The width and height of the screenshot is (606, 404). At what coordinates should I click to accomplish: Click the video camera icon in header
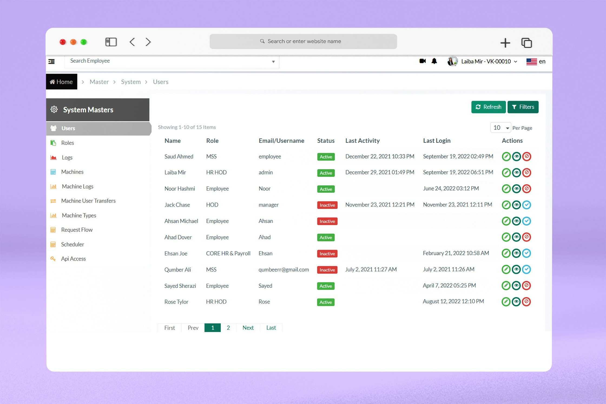(423, 61)
